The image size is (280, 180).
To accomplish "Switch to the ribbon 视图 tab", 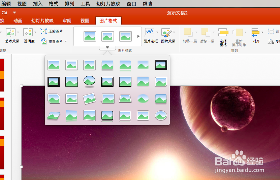I will 85,21.
